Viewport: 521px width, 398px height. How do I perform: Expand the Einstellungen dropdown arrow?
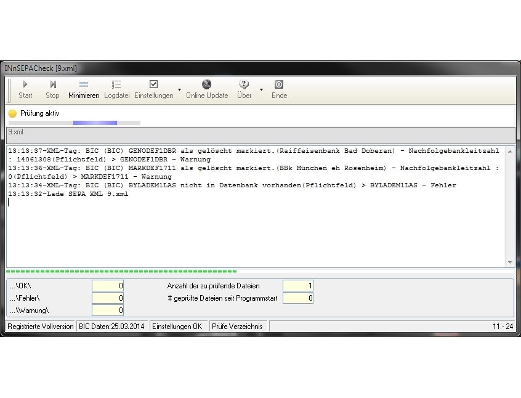[x=179, y=90]
